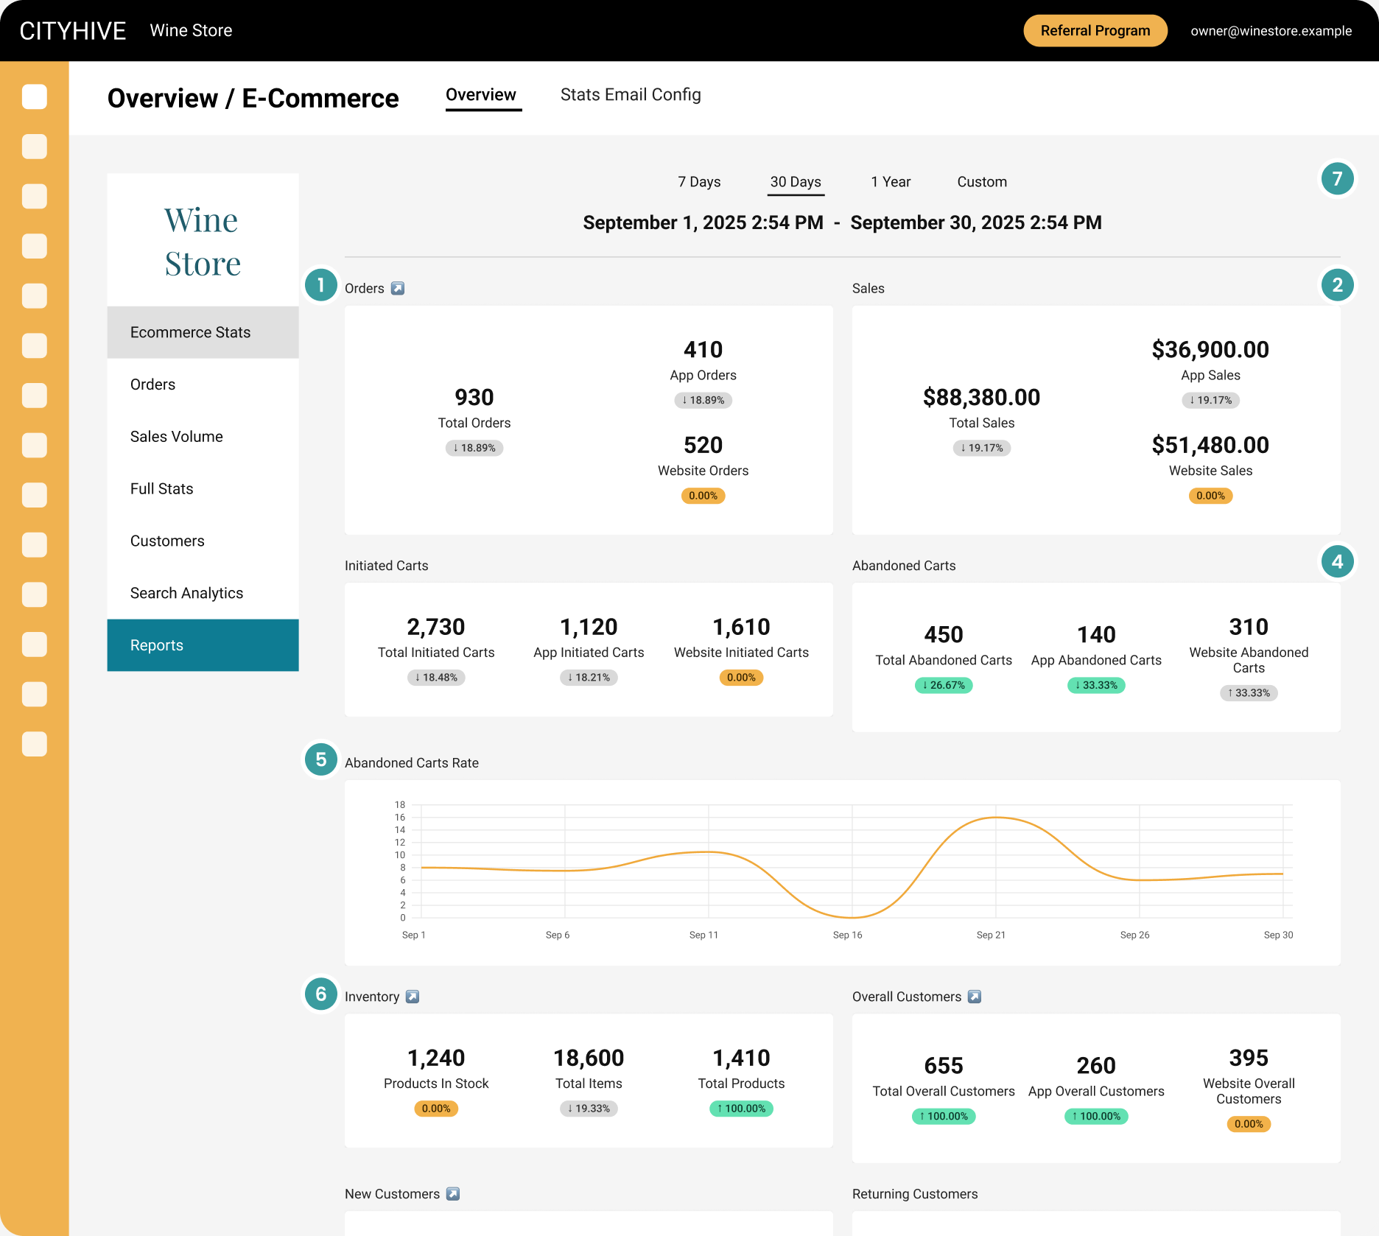Open the Orders external link icon
1379x1236 pixels.
398,289
